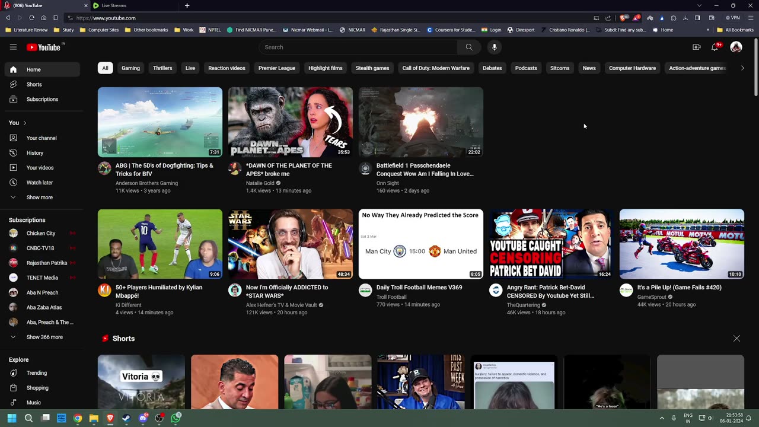Click the category chips next arrow

pyautogui.click(x=742, y=68)
